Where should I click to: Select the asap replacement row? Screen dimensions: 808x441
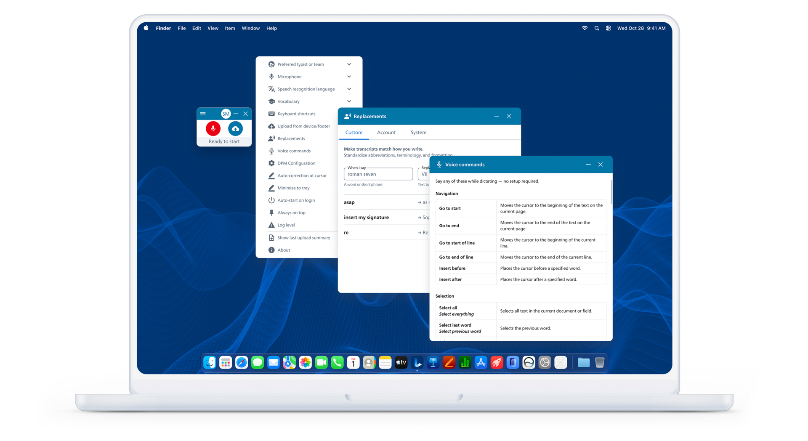386,202
